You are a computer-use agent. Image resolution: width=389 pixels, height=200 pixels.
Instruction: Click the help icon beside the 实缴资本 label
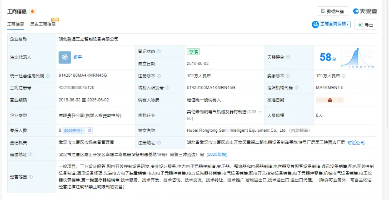(x=288, y=76)
